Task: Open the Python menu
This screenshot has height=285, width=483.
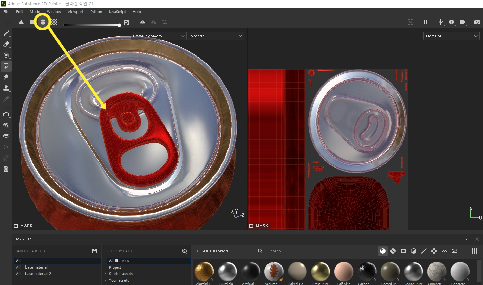Action: tap(96, 12)
